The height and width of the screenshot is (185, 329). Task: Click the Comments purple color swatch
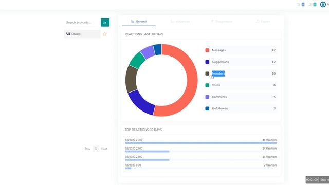tap(207, 97)
